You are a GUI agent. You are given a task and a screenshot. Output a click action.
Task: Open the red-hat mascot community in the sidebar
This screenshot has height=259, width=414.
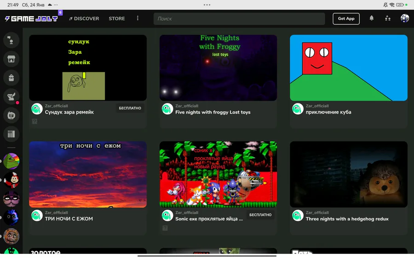(11, 180)
